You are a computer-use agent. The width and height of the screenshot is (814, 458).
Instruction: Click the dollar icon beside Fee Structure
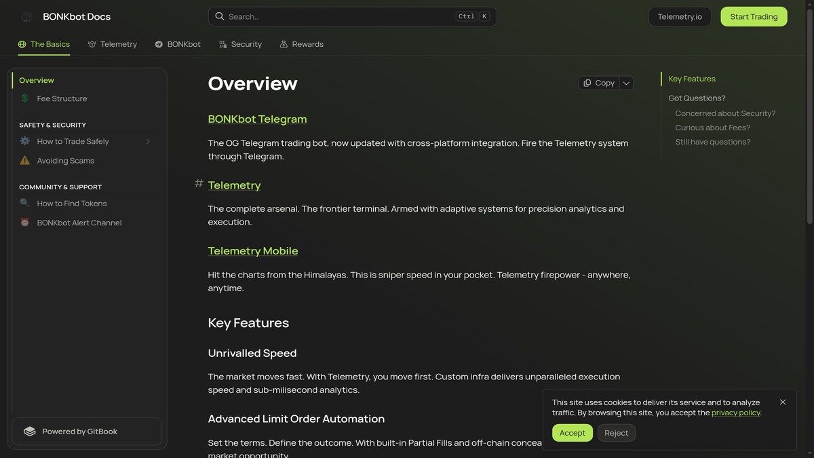24,98
